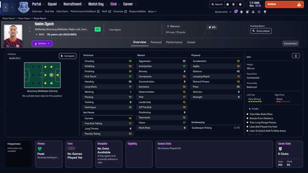Click the warning icon on Continue button
Image resolution: width=308 pixels, height=173 pixels.
coord(299,5)
